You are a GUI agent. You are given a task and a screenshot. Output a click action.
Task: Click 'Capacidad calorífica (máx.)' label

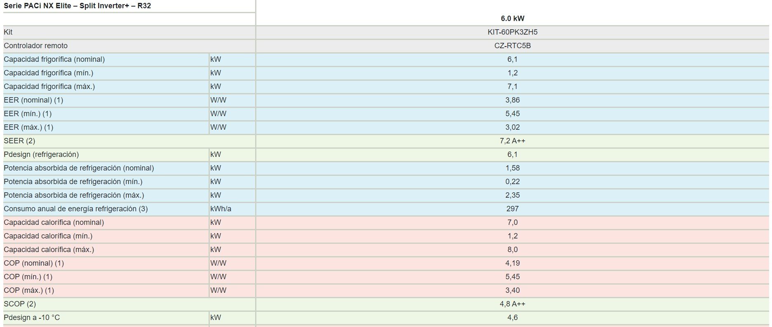49,250
